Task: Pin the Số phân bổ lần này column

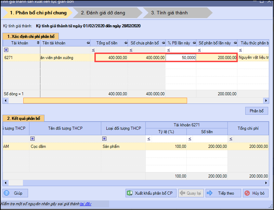Action: click(x=235, y=43)
